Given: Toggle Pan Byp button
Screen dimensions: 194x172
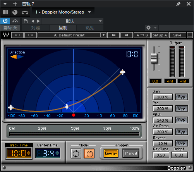Looking at the screenshot, I should [182, 108].
